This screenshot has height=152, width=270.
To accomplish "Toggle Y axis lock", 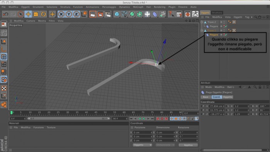I will point(69,14).
